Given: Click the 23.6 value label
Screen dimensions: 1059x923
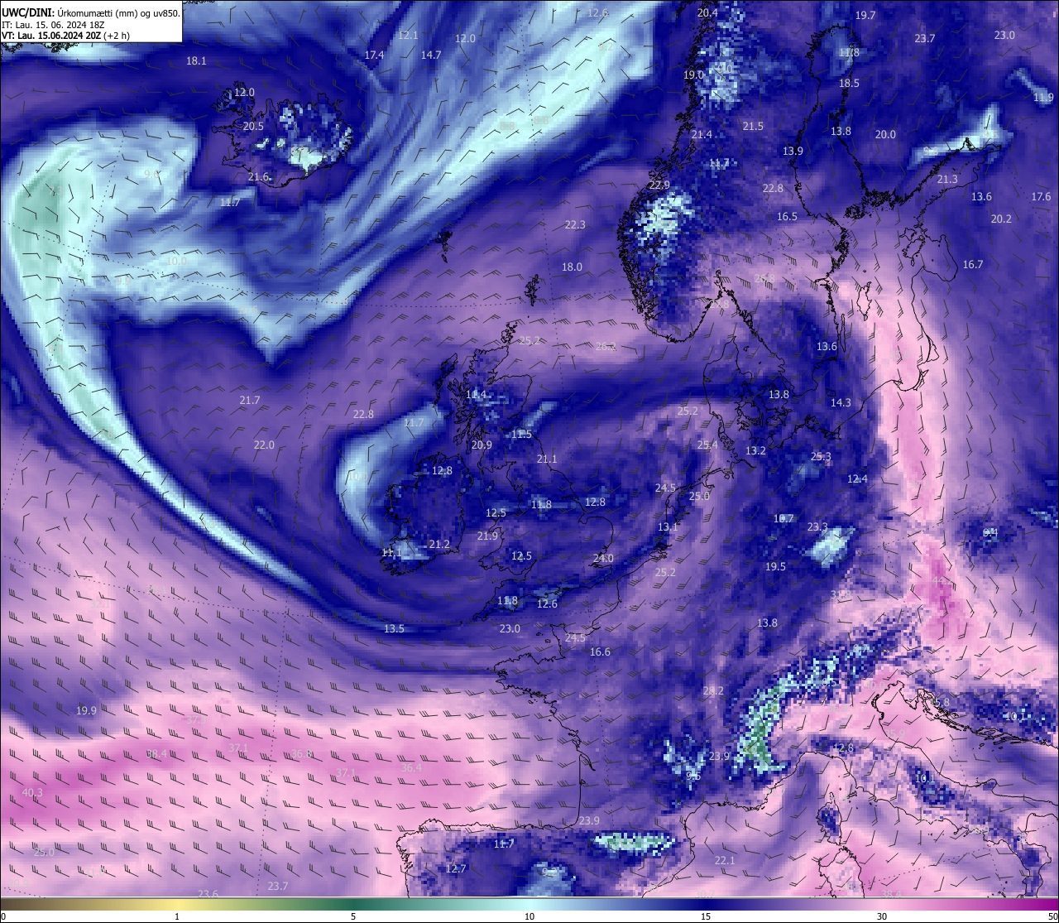Looking at the screenshot, I should point(208,895).
